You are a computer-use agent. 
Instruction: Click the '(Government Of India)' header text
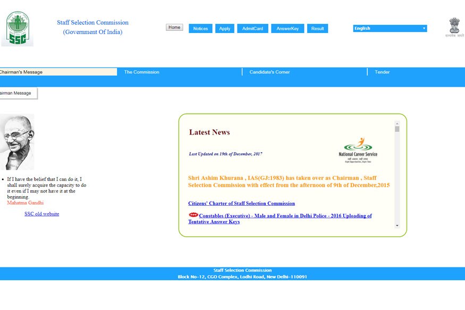point(93,32)
